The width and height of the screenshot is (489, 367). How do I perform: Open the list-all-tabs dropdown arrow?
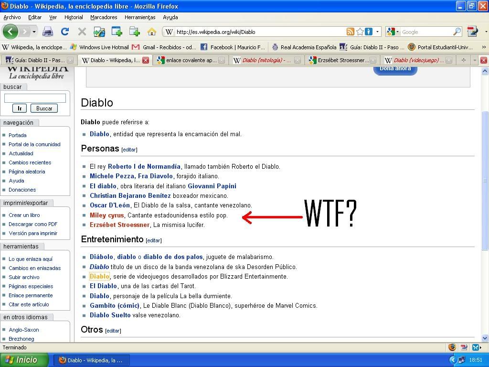(475, 60)
